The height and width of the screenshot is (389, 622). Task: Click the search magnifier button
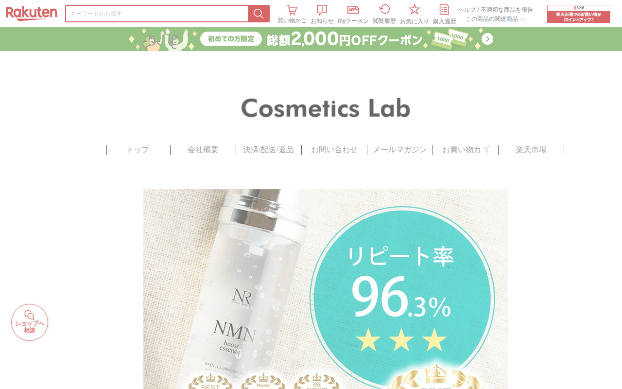point(259,14)
